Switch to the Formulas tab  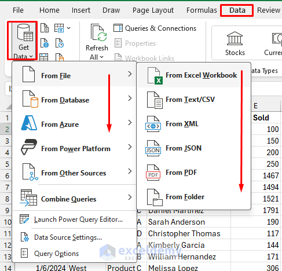coord(202,10)
